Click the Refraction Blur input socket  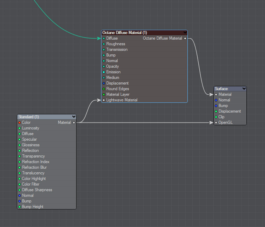point(19,167)
